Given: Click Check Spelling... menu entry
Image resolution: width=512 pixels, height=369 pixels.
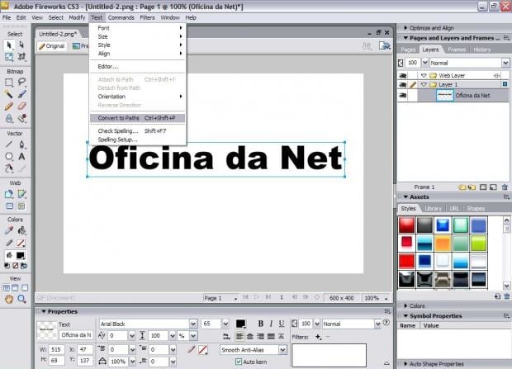Looking at the screenshot, I should pyautogui.click(x=137, y=131).
